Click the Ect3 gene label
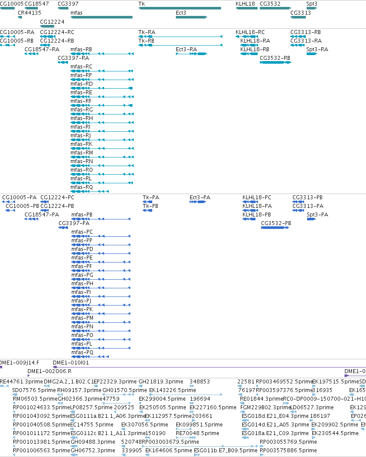This screenshot has height=457, width=366. pos(181,13)
